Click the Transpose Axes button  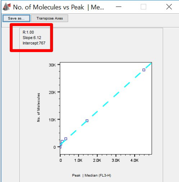point(49,18)
